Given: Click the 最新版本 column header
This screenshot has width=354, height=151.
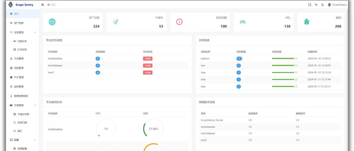Looking at the screenshot, I should (300, 114).
